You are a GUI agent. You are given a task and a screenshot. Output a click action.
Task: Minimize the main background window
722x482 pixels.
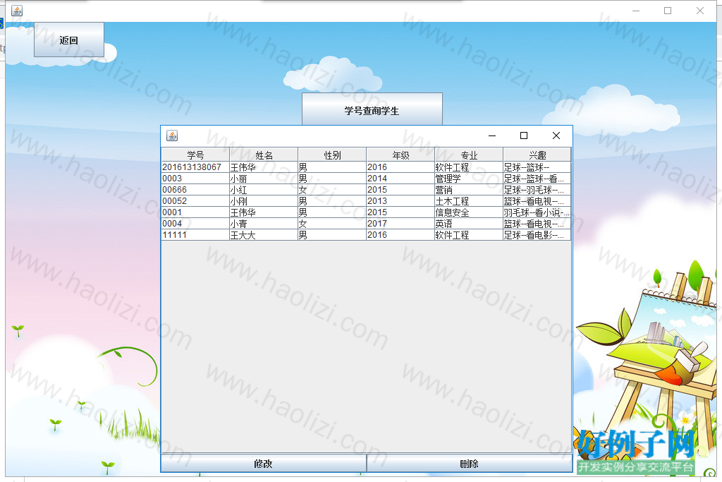pos(636,11)
